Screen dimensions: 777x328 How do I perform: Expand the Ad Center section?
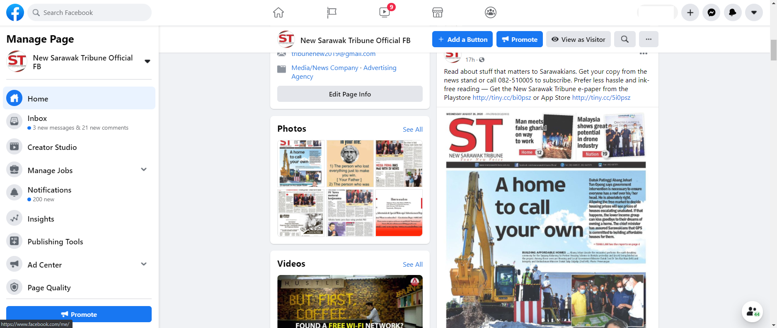coord(144,264)
